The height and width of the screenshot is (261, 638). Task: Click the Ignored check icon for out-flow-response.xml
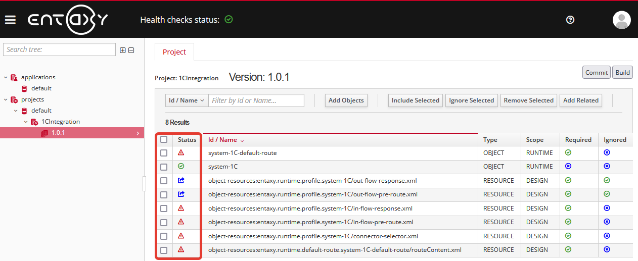pyautogui.click(x=607, y=180)
